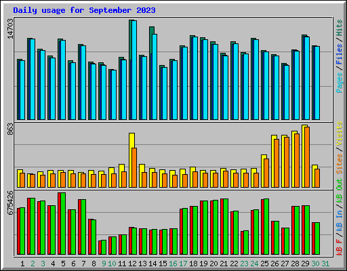
Task: Click the green kB bar for day 25
Action: pos(266,226)
